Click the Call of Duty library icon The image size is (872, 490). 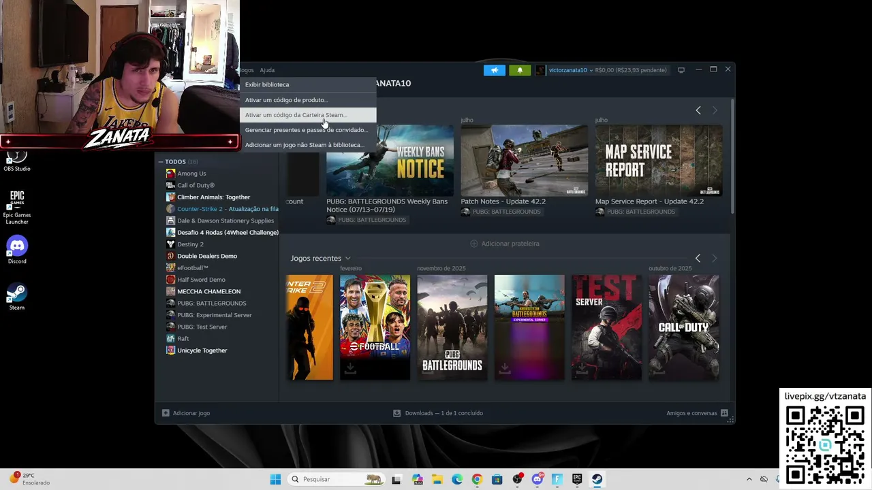(x=170, y=185)
